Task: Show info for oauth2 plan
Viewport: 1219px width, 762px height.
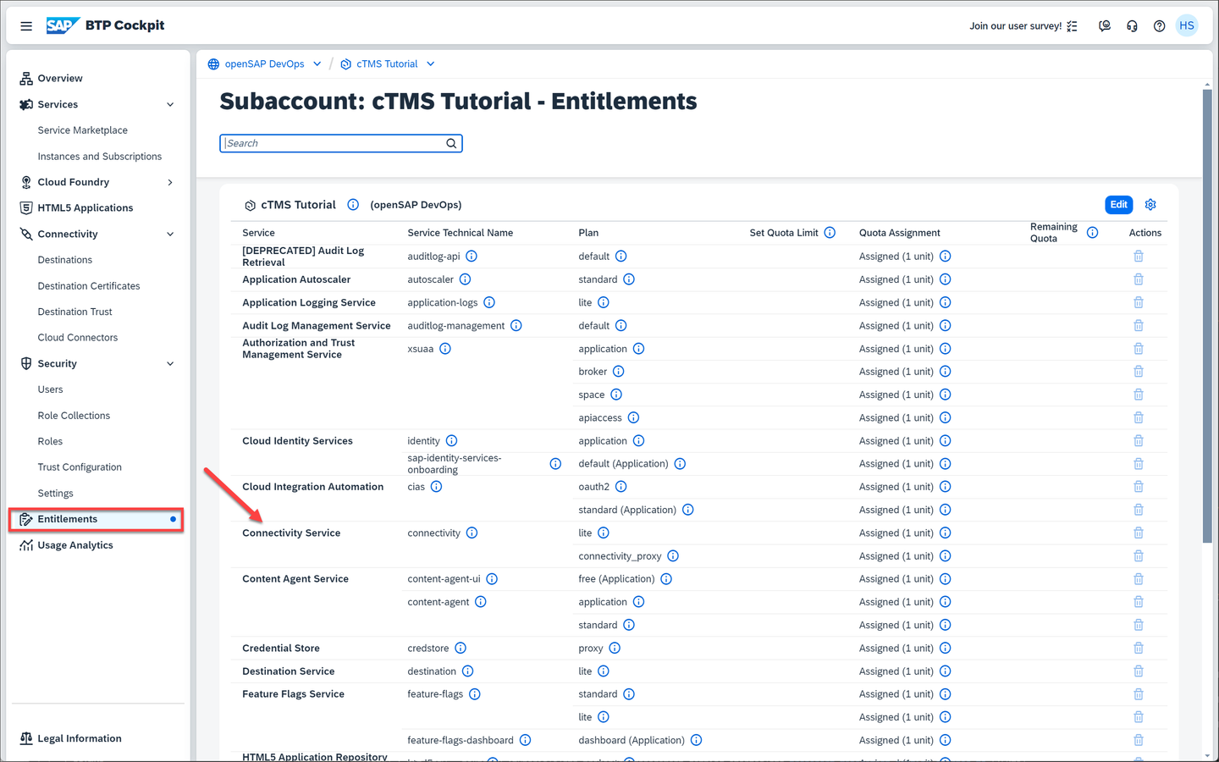Action: click(621, 487)
